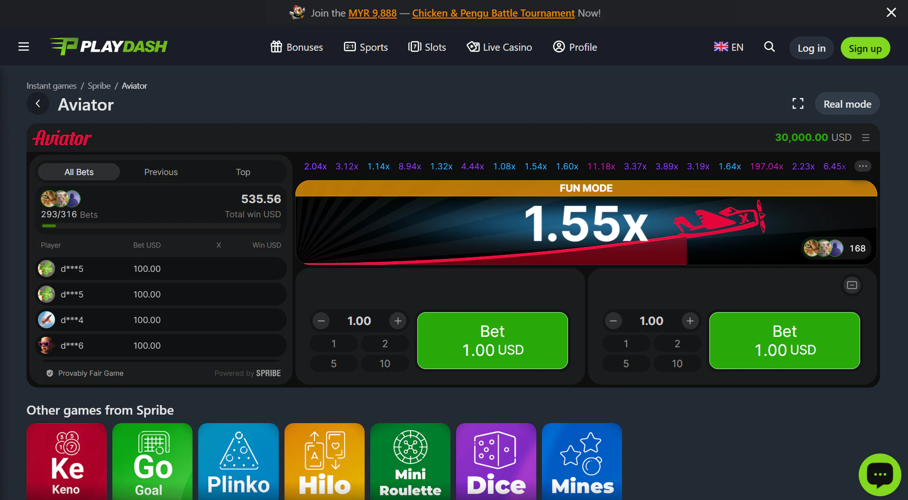Place the first 1.00 USD bet
Viewport: 908px width, 500px height.
click(493, 341)
